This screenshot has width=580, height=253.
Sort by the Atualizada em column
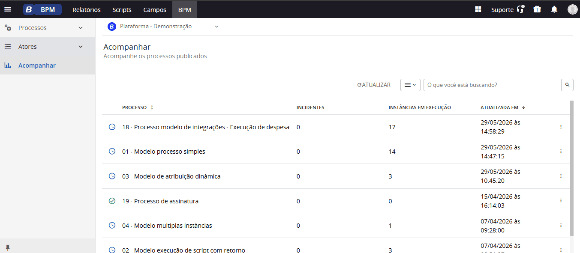(x=503, y=107)
